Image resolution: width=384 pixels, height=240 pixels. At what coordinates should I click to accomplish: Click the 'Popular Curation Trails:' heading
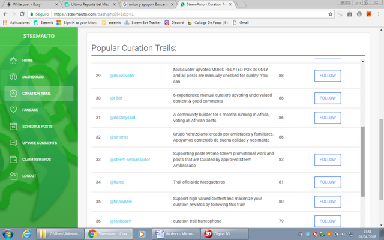click(134, 48)
